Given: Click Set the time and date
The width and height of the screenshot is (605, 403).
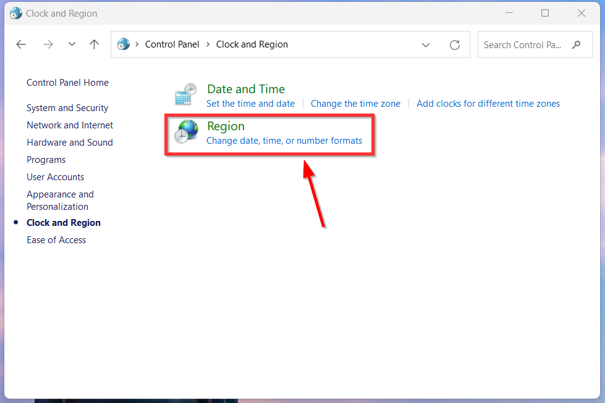Looking at the screenshot, I should click(x=250, y=104).
